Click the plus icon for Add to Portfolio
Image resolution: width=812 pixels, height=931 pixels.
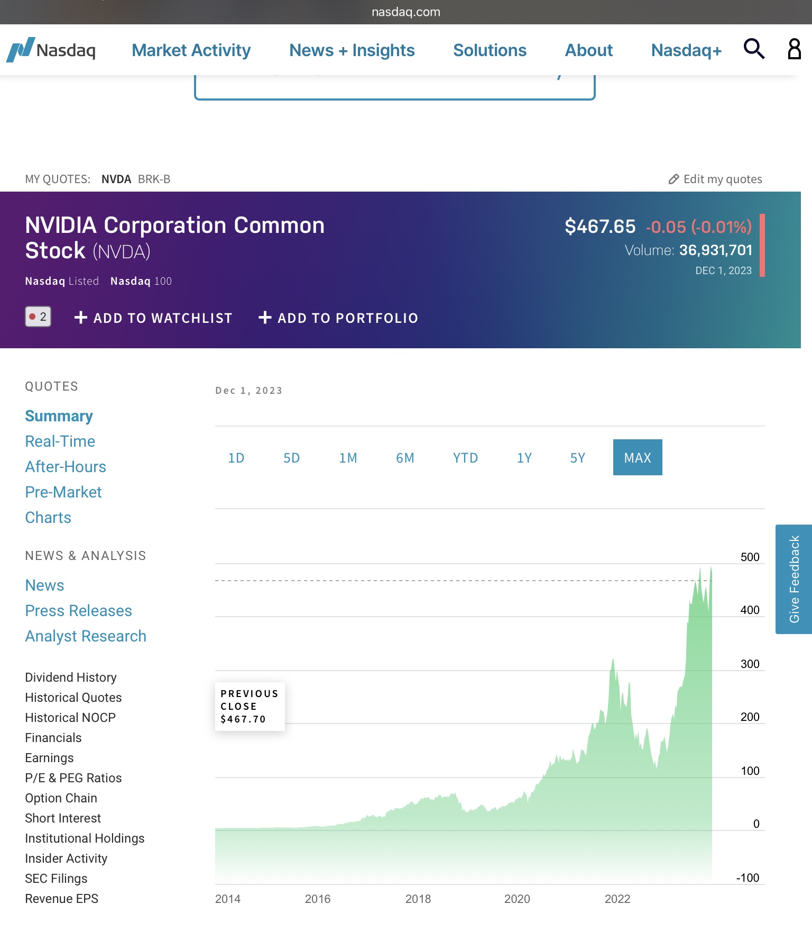tap(265, 318)
